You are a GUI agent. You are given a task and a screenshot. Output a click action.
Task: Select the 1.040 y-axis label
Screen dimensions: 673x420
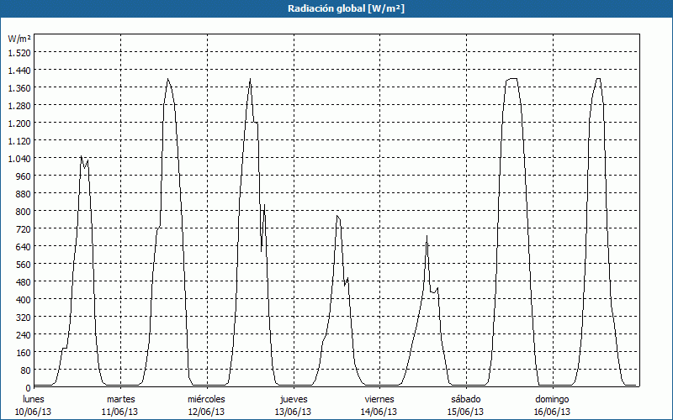(19, 158)
